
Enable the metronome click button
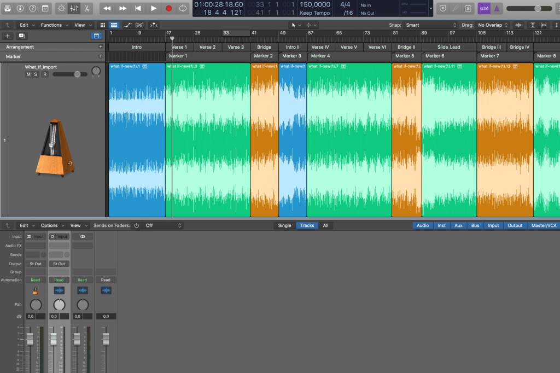pyautogui.click(x=498, y=8)
